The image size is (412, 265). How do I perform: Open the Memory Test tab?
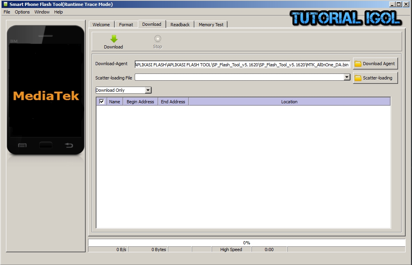pyautogui.click(x=211, y=24)
